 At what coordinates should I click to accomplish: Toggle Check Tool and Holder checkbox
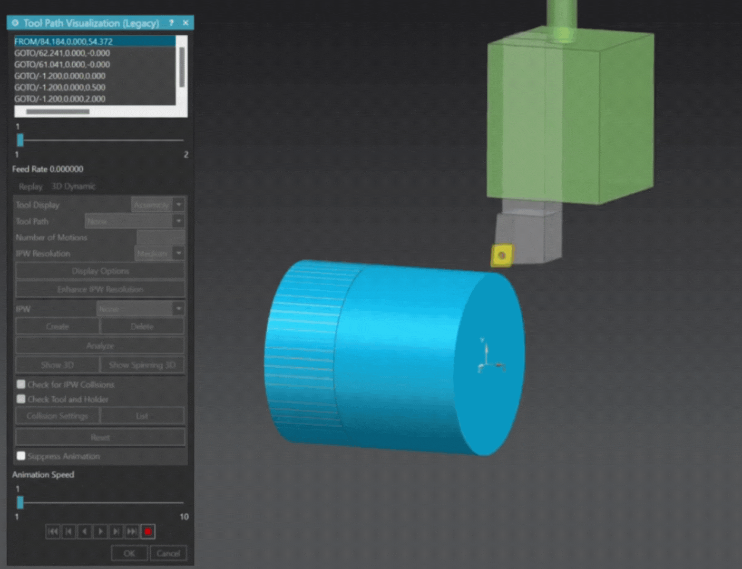(x=21, y=399)
